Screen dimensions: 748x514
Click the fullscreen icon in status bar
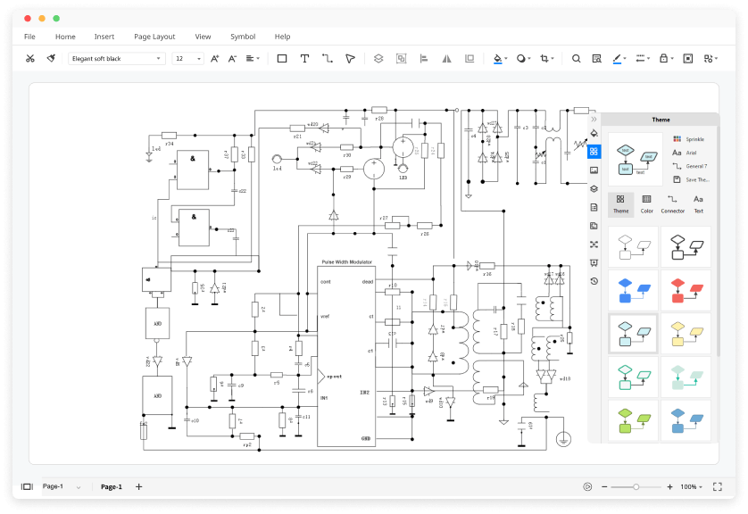click(718, 487)
